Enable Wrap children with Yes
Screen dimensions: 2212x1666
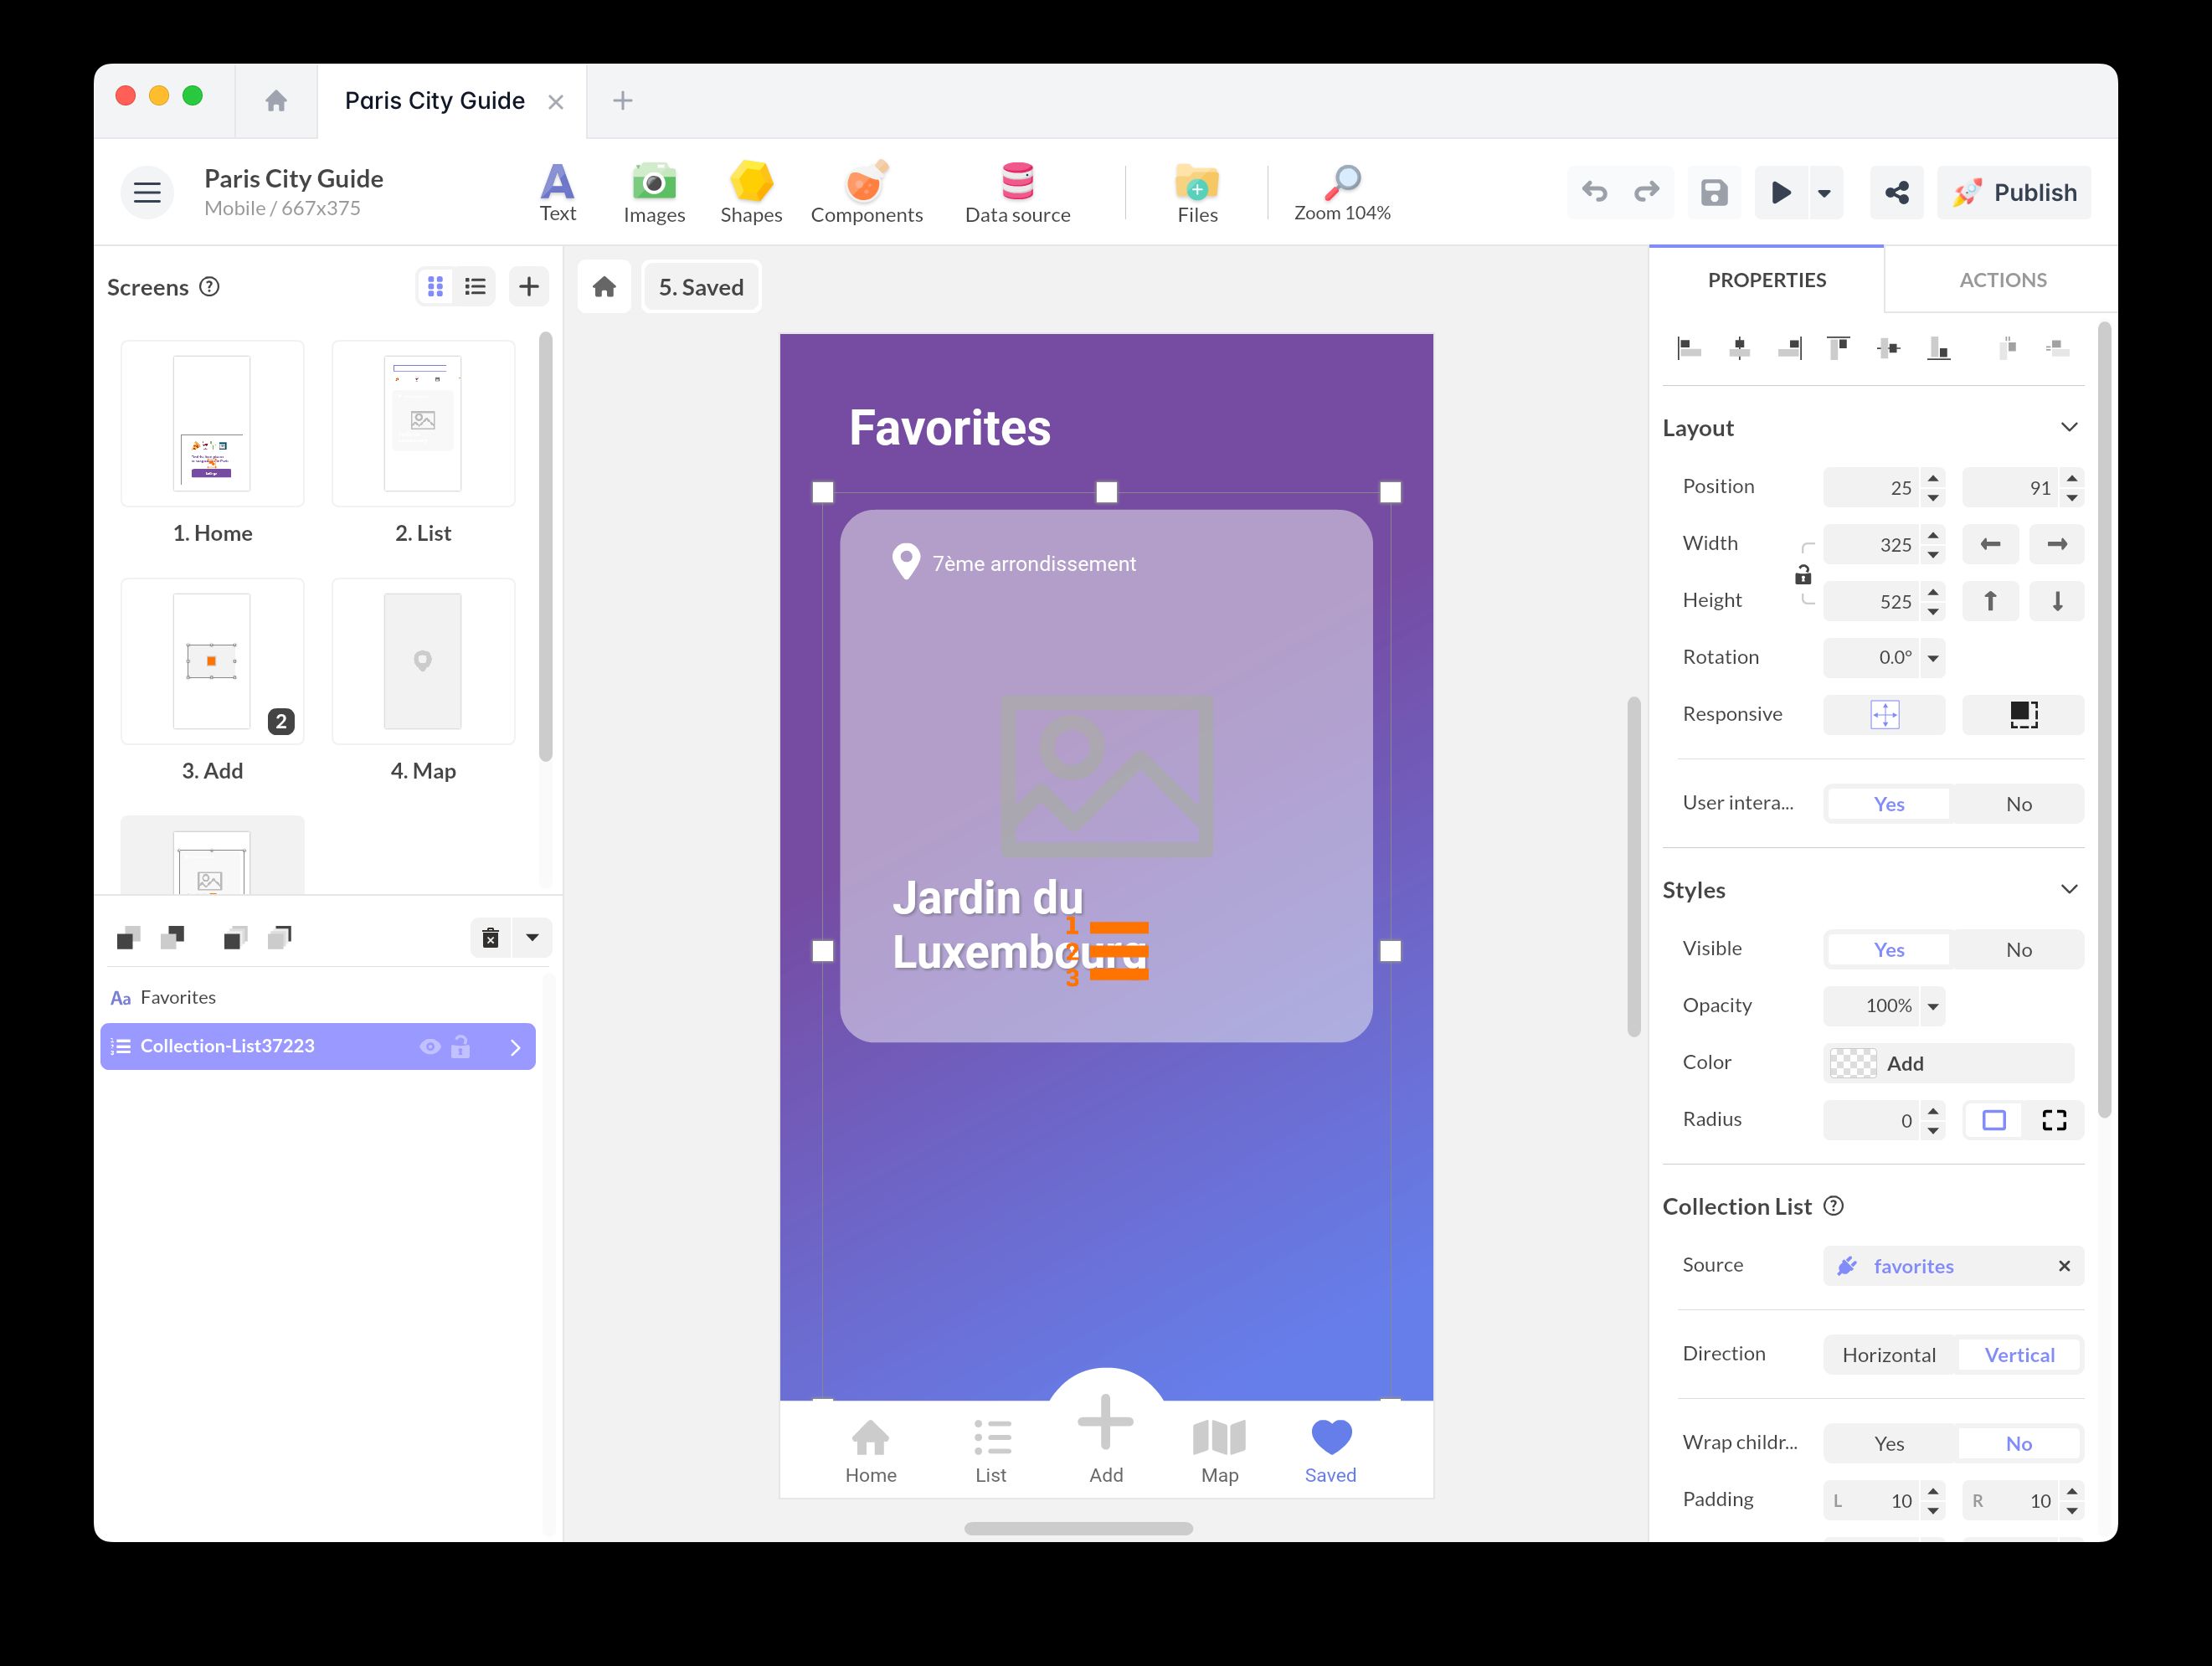1888,1443
